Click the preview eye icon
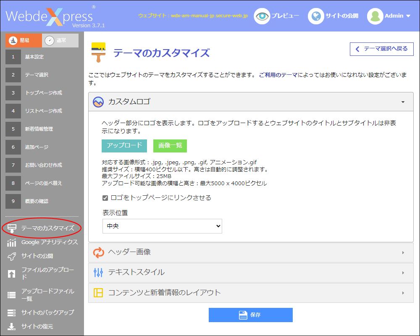Image resolution: width=420 pixels, height=336 pixels. [x=262, y=16]
